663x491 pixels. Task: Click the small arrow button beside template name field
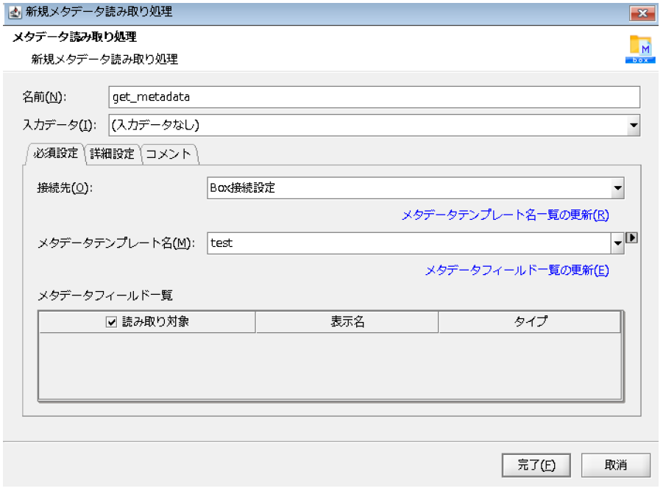tap(631, 239)
